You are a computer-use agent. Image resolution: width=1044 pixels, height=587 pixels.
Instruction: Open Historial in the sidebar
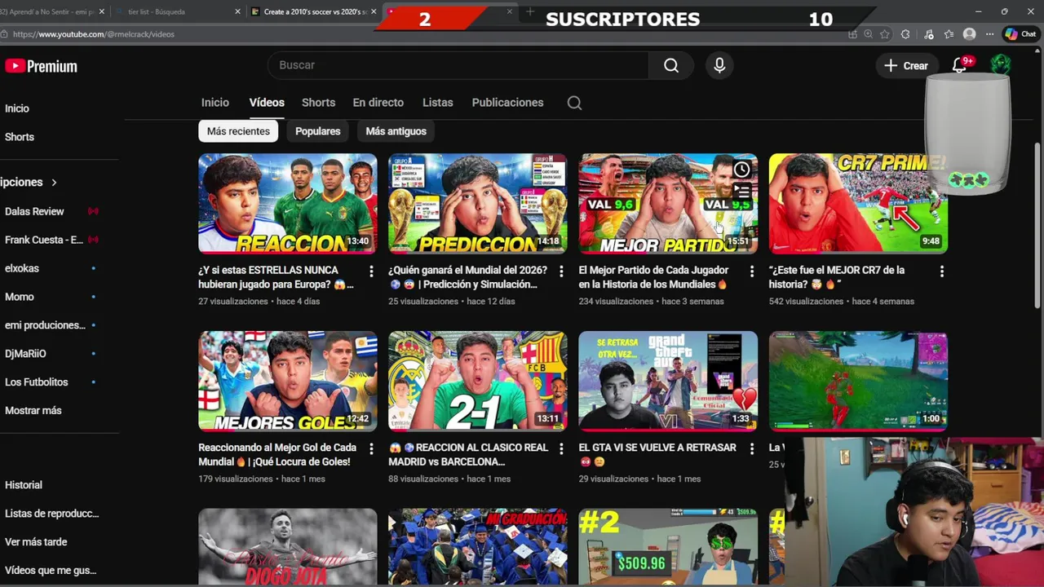tap(24, 485)
